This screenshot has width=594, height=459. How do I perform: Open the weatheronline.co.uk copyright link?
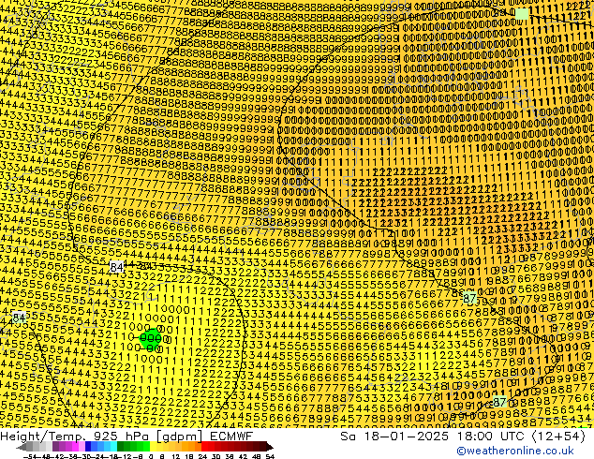click(x=514, y=451)
